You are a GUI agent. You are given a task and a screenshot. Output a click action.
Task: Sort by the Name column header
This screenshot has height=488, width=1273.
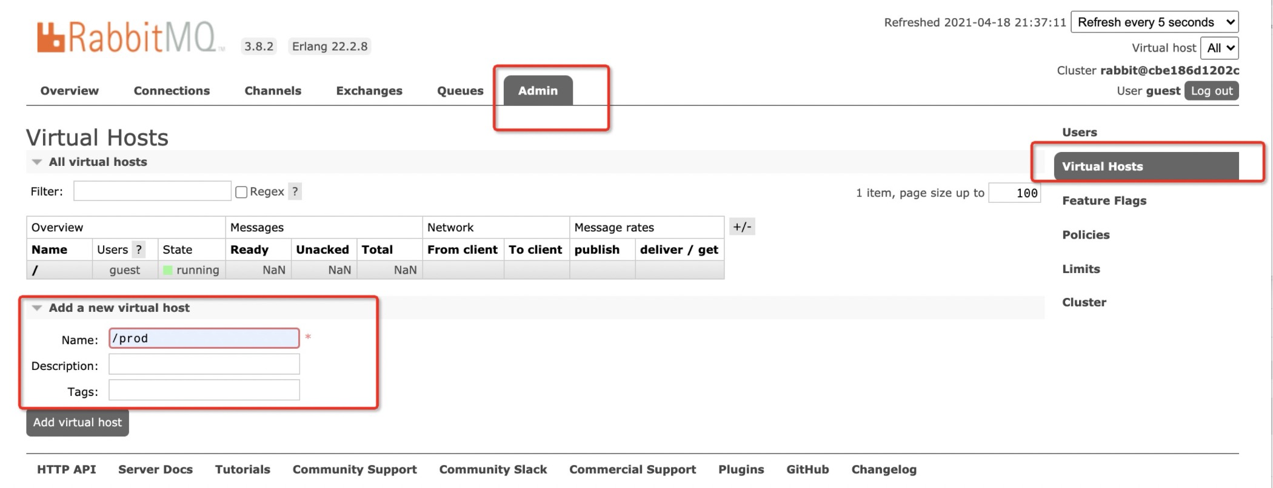(x=49, y=249)
